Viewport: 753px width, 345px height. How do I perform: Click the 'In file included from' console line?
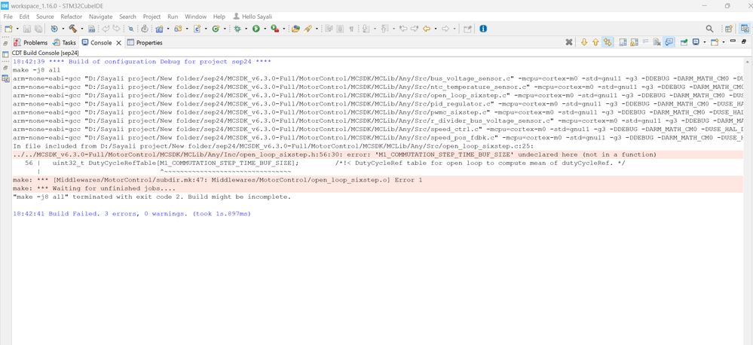[273, 146]
